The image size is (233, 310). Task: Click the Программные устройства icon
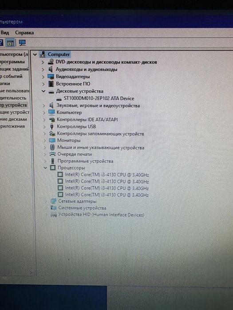click(53, 161)
